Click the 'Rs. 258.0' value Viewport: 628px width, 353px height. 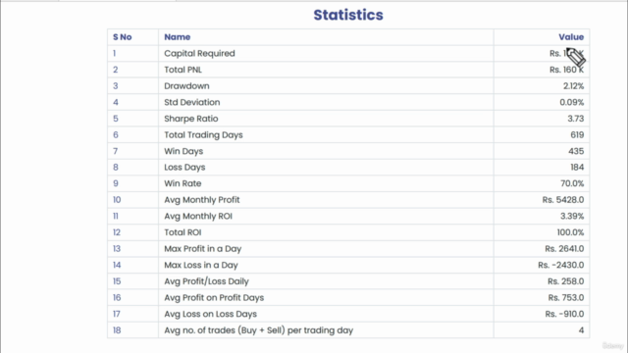(x=565, y=281)
